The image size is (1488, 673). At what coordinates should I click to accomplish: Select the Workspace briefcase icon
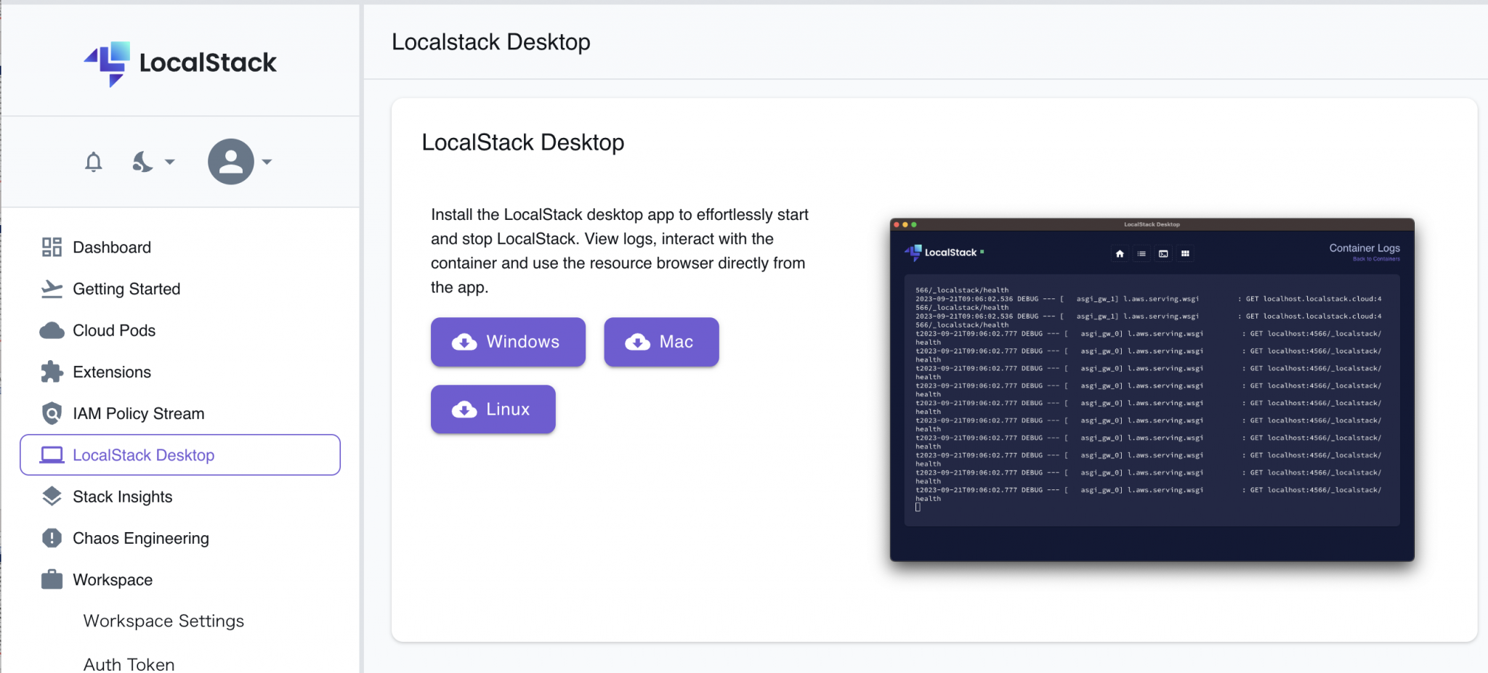pyautogui.click(x=51, y=579)
